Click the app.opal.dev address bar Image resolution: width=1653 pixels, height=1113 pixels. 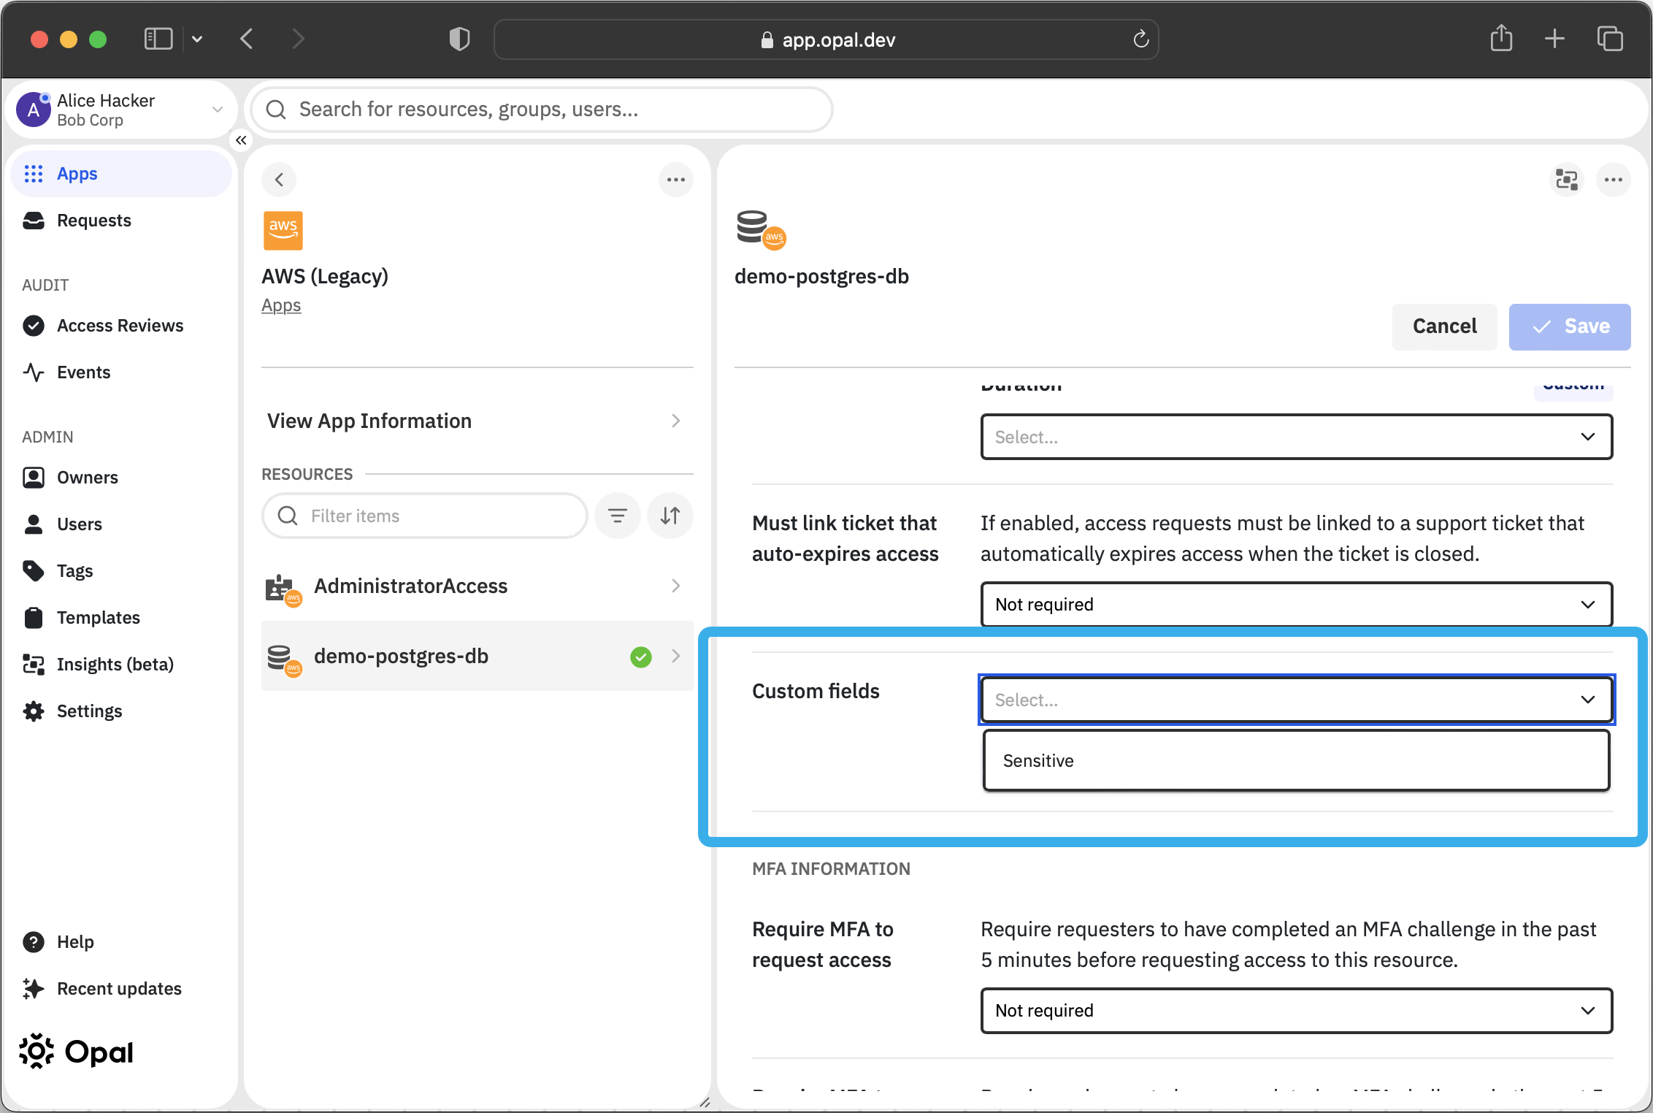pyautogui.click(x=826, y=39)
